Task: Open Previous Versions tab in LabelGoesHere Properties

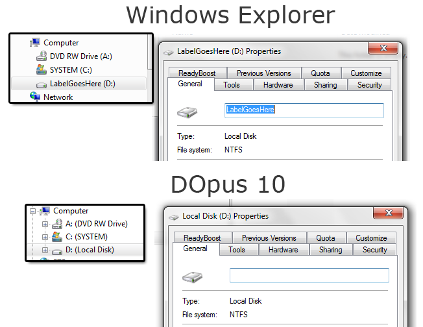Action: pyautogui.click(x=264, y=73)
